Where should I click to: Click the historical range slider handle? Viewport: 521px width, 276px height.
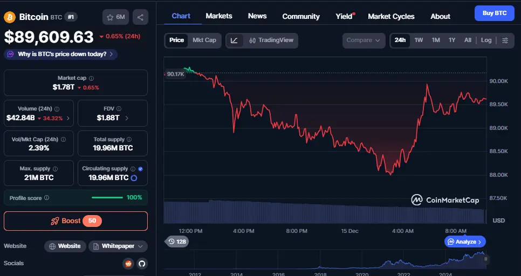485,259
